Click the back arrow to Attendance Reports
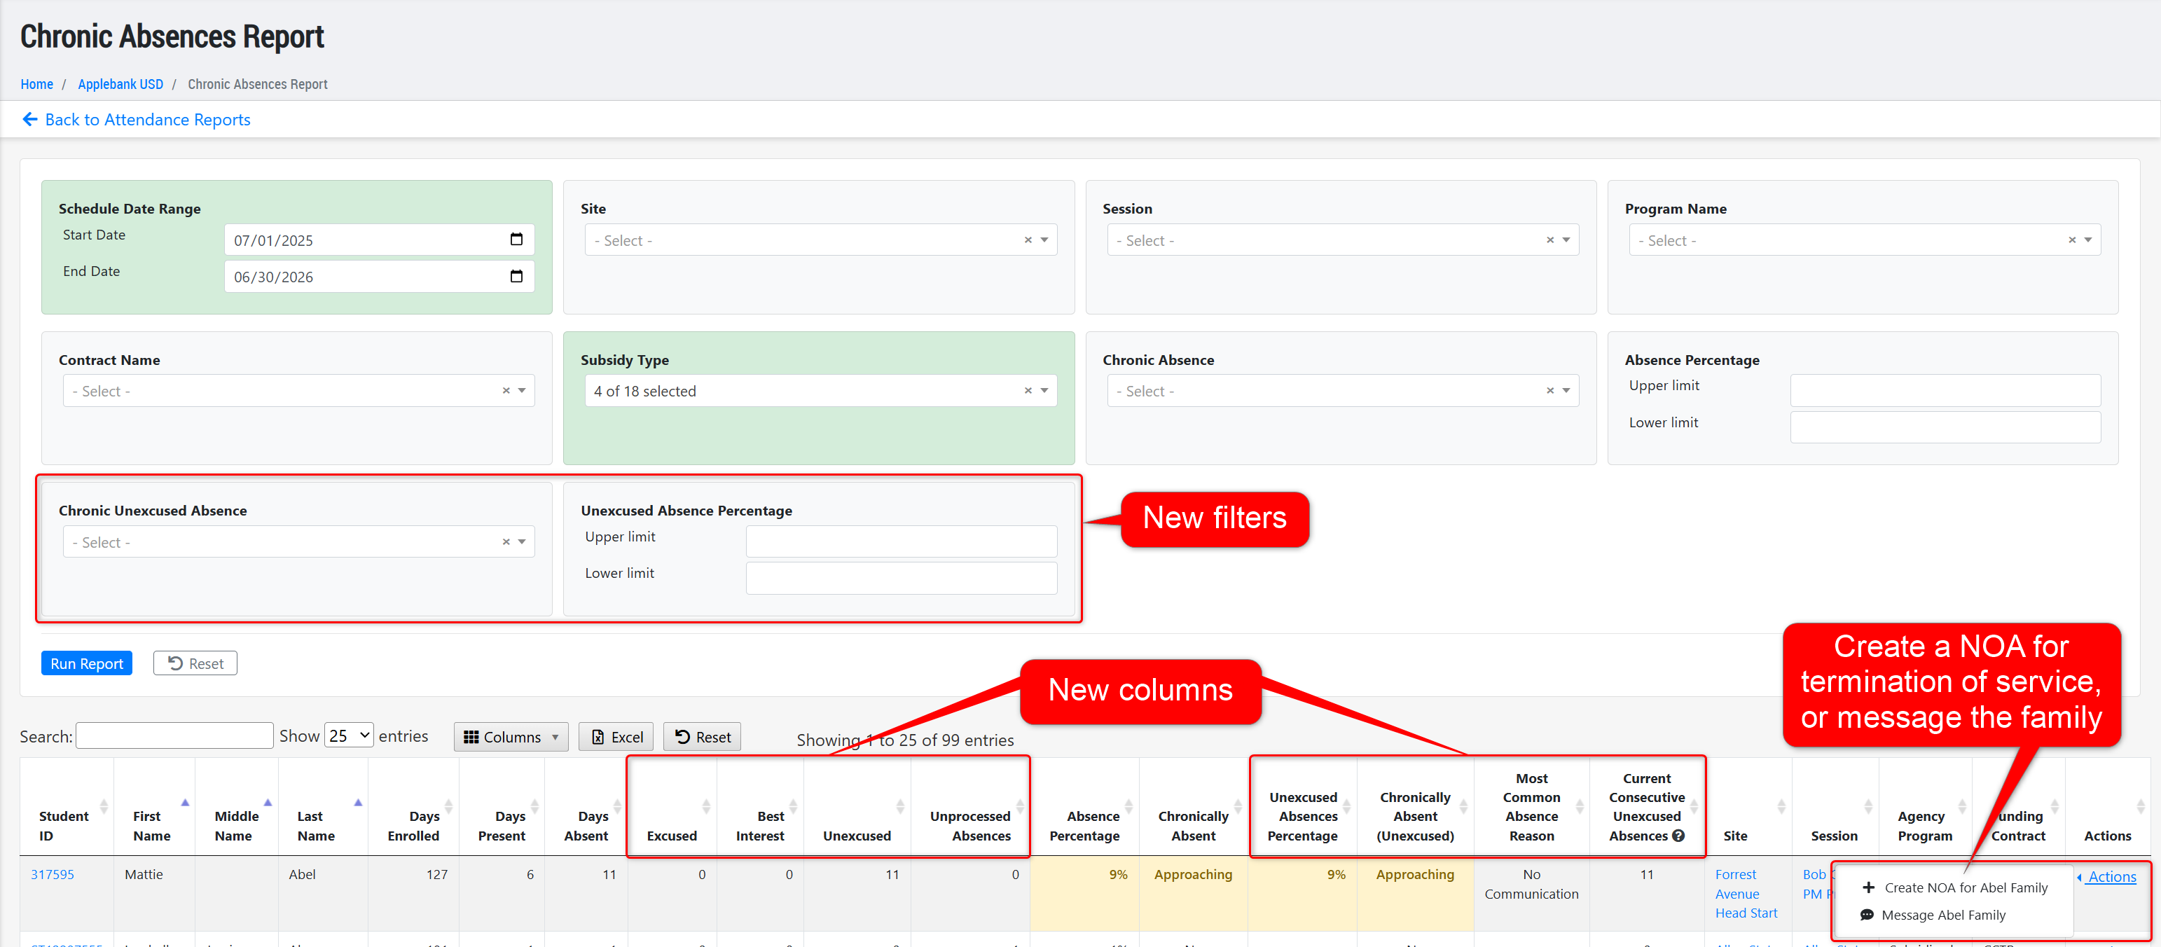The height and width of the screenshot is (947, 2161). [x=30, y=119]
